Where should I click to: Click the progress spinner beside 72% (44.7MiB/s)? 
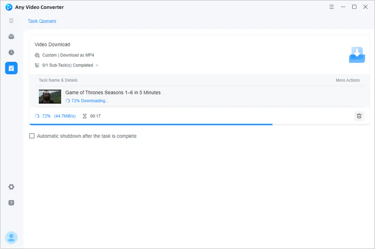point(37,116)
